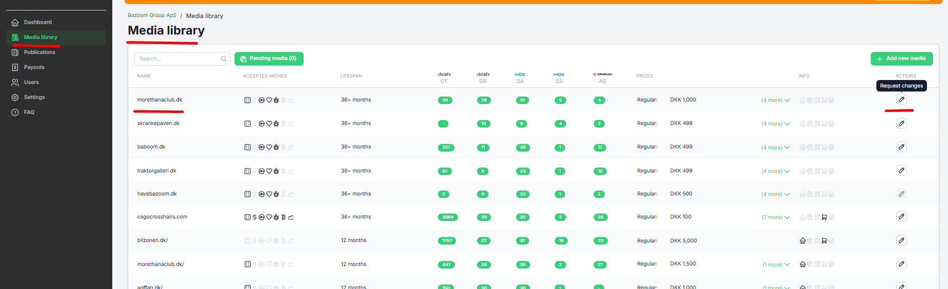Click the dollar niche icon for csgocrosshairs.com
Viewport: 948px width, 289px height.
pyautogui.click(x=255, y=217)
